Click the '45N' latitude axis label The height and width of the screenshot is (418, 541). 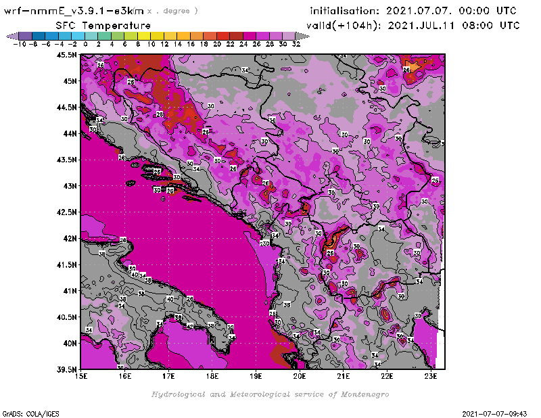tap(70, 81)
